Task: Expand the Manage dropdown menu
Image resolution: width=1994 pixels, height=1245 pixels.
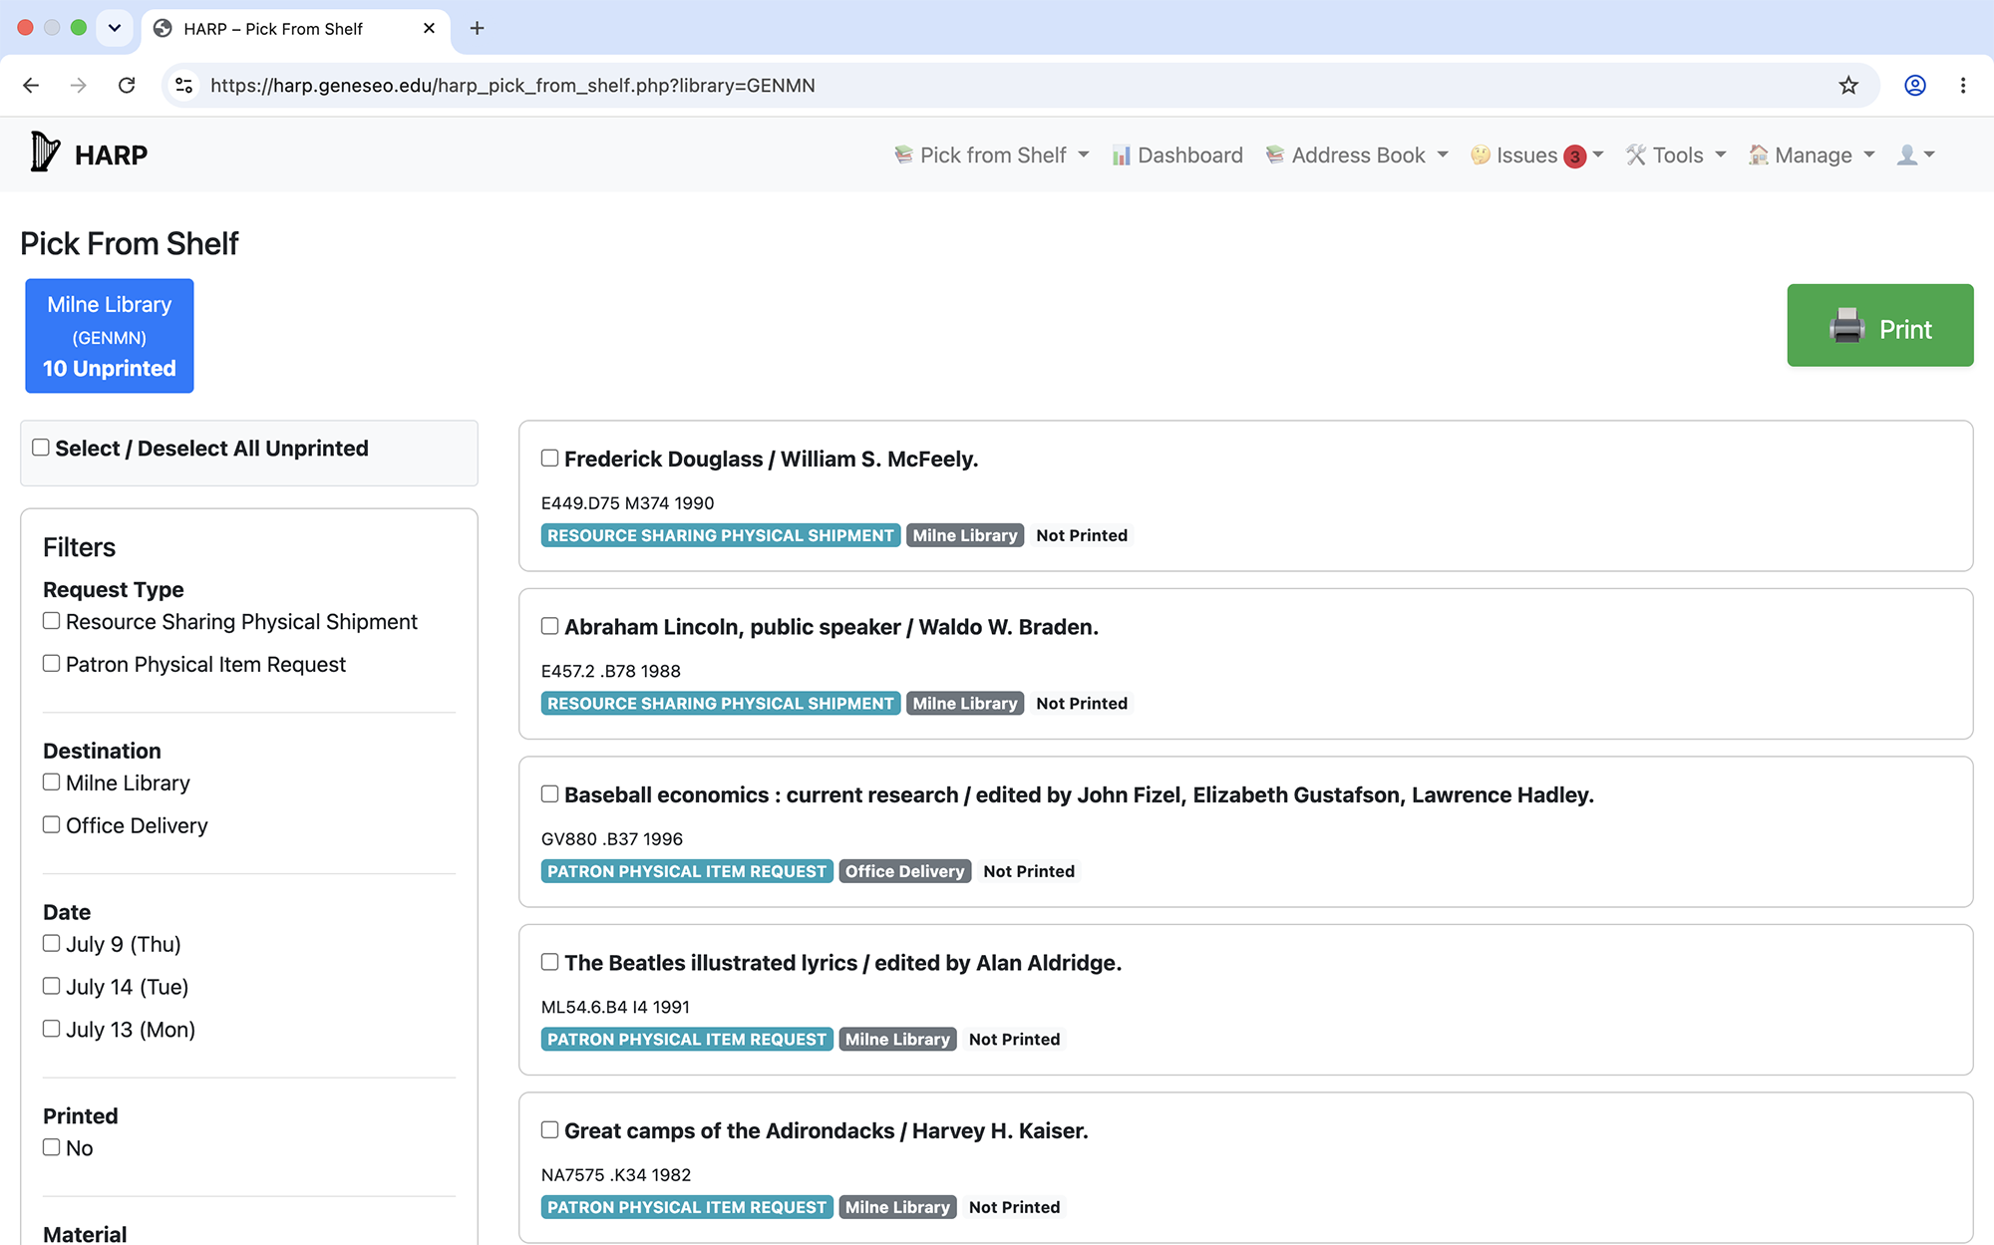Action: 1869,155
